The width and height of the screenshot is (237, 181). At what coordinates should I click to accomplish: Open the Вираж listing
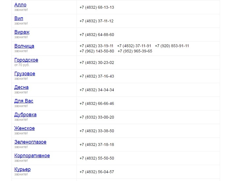pyautogui.click(x=22, y=32)
